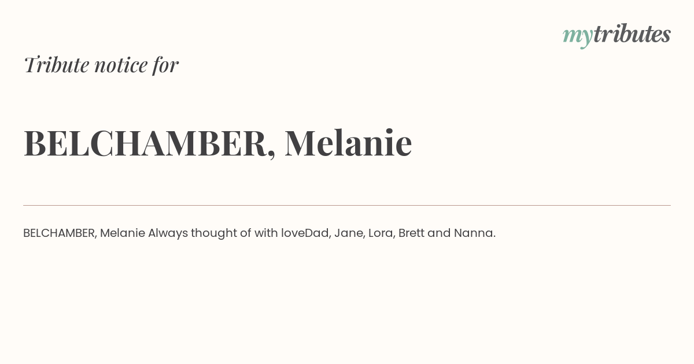Click the name "Lora" in message

coord(381,233)
